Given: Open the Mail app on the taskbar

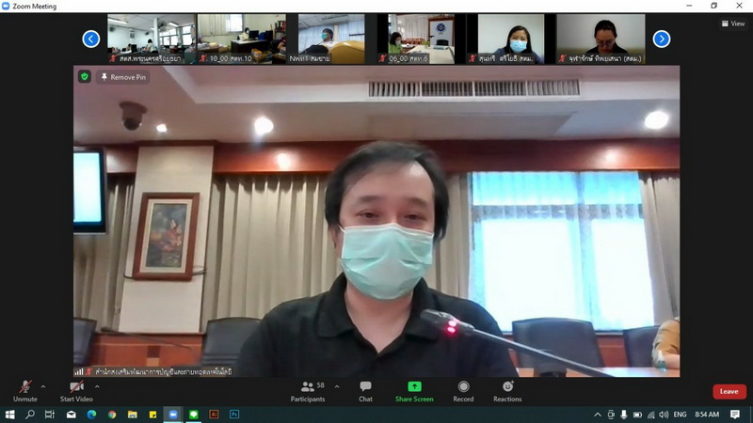Looking at the screenshot, I should (72, 415).
